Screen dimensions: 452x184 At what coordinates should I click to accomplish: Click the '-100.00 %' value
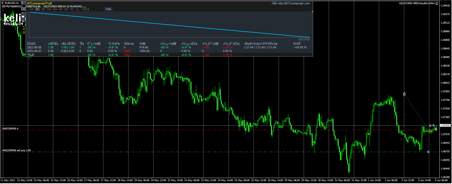[300, 48]
